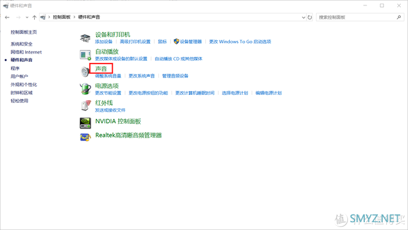The width and height of the screenshot is (408, 230).
Task: Go back with the back arrow
Action: (7, 17)
